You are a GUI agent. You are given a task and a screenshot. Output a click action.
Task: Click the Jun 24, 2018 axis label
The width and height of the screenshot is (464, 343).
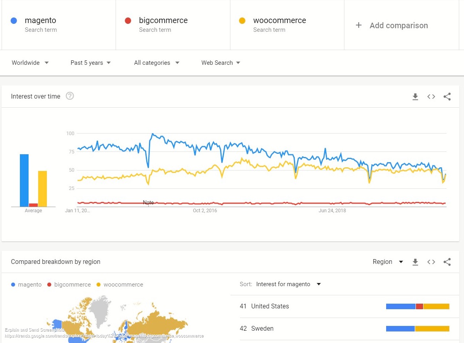[x=332, y=210]
